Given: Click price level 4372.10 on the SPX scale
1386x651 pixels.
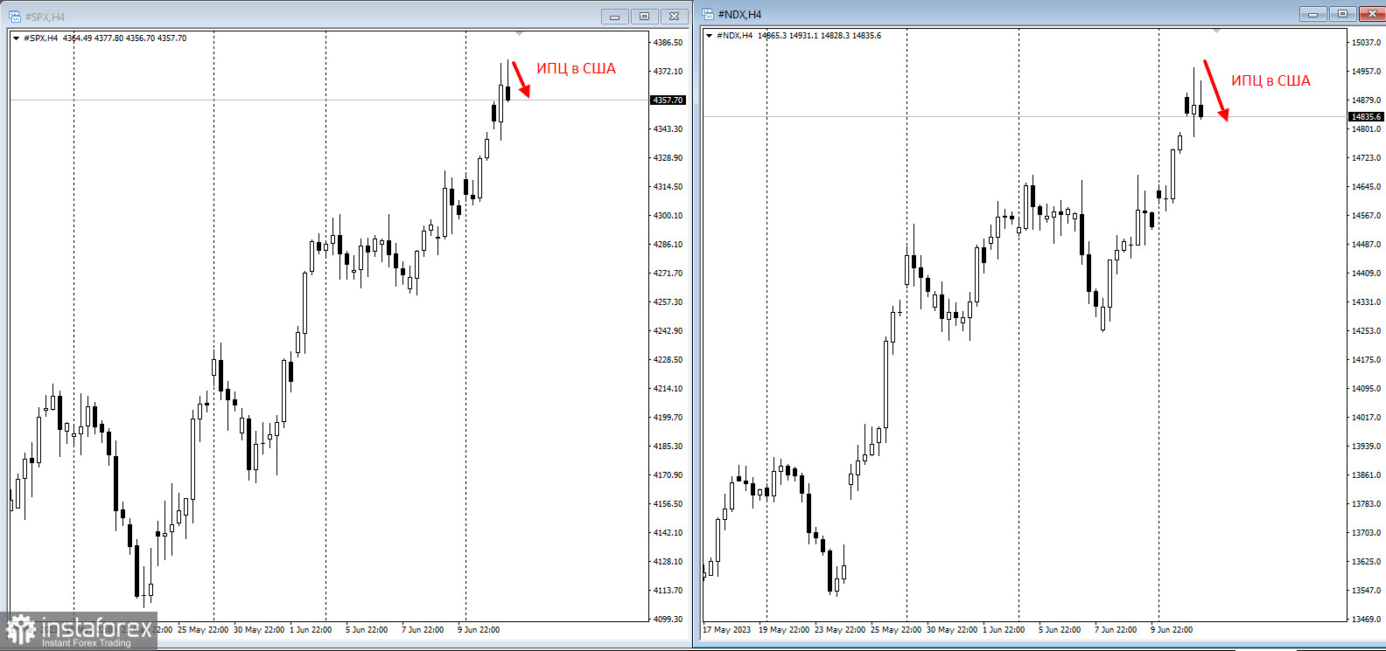Looking at the screenshot, I should pyautogui.click(x=668, y=72).
